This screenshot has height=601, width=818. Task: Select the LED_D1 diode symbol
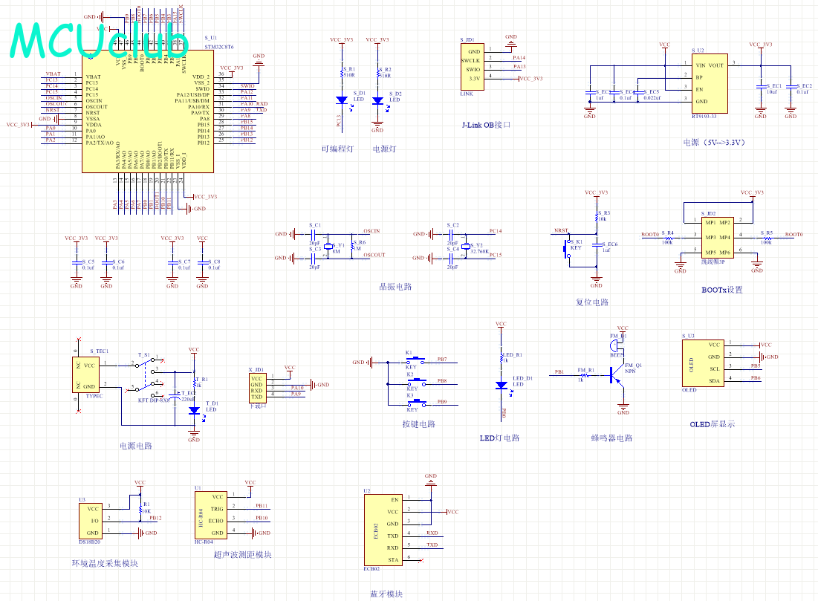point(501,386)
